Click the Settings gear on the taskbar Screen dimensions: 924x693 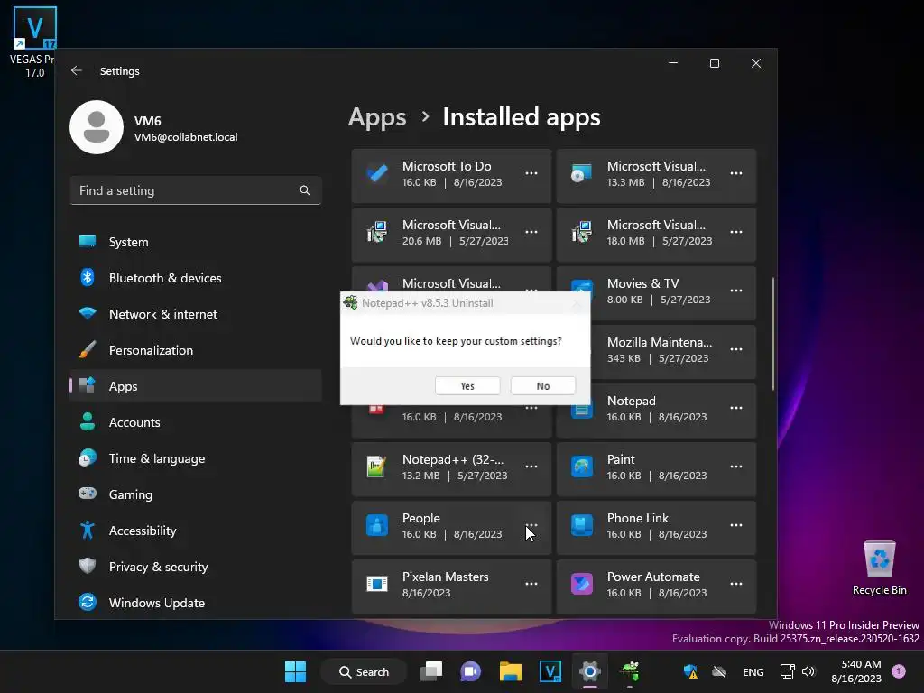pos(589,671)
